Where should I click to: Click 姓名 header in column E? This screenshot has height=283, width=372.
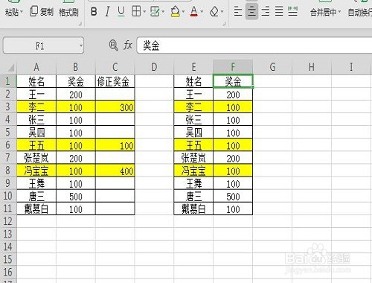pos(193,81)
